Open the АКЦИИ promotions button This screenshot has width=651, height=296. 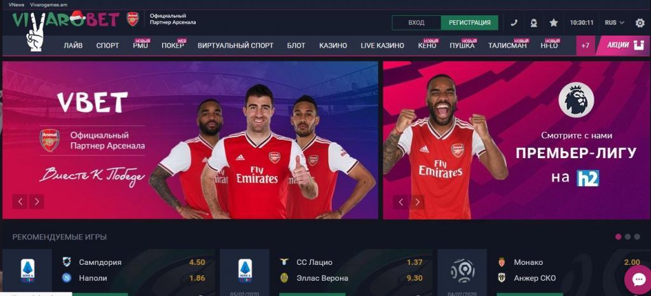(x=623, y=46)
